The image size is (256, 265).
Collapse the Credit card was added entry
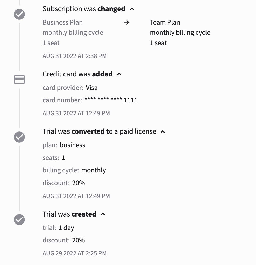119,74
